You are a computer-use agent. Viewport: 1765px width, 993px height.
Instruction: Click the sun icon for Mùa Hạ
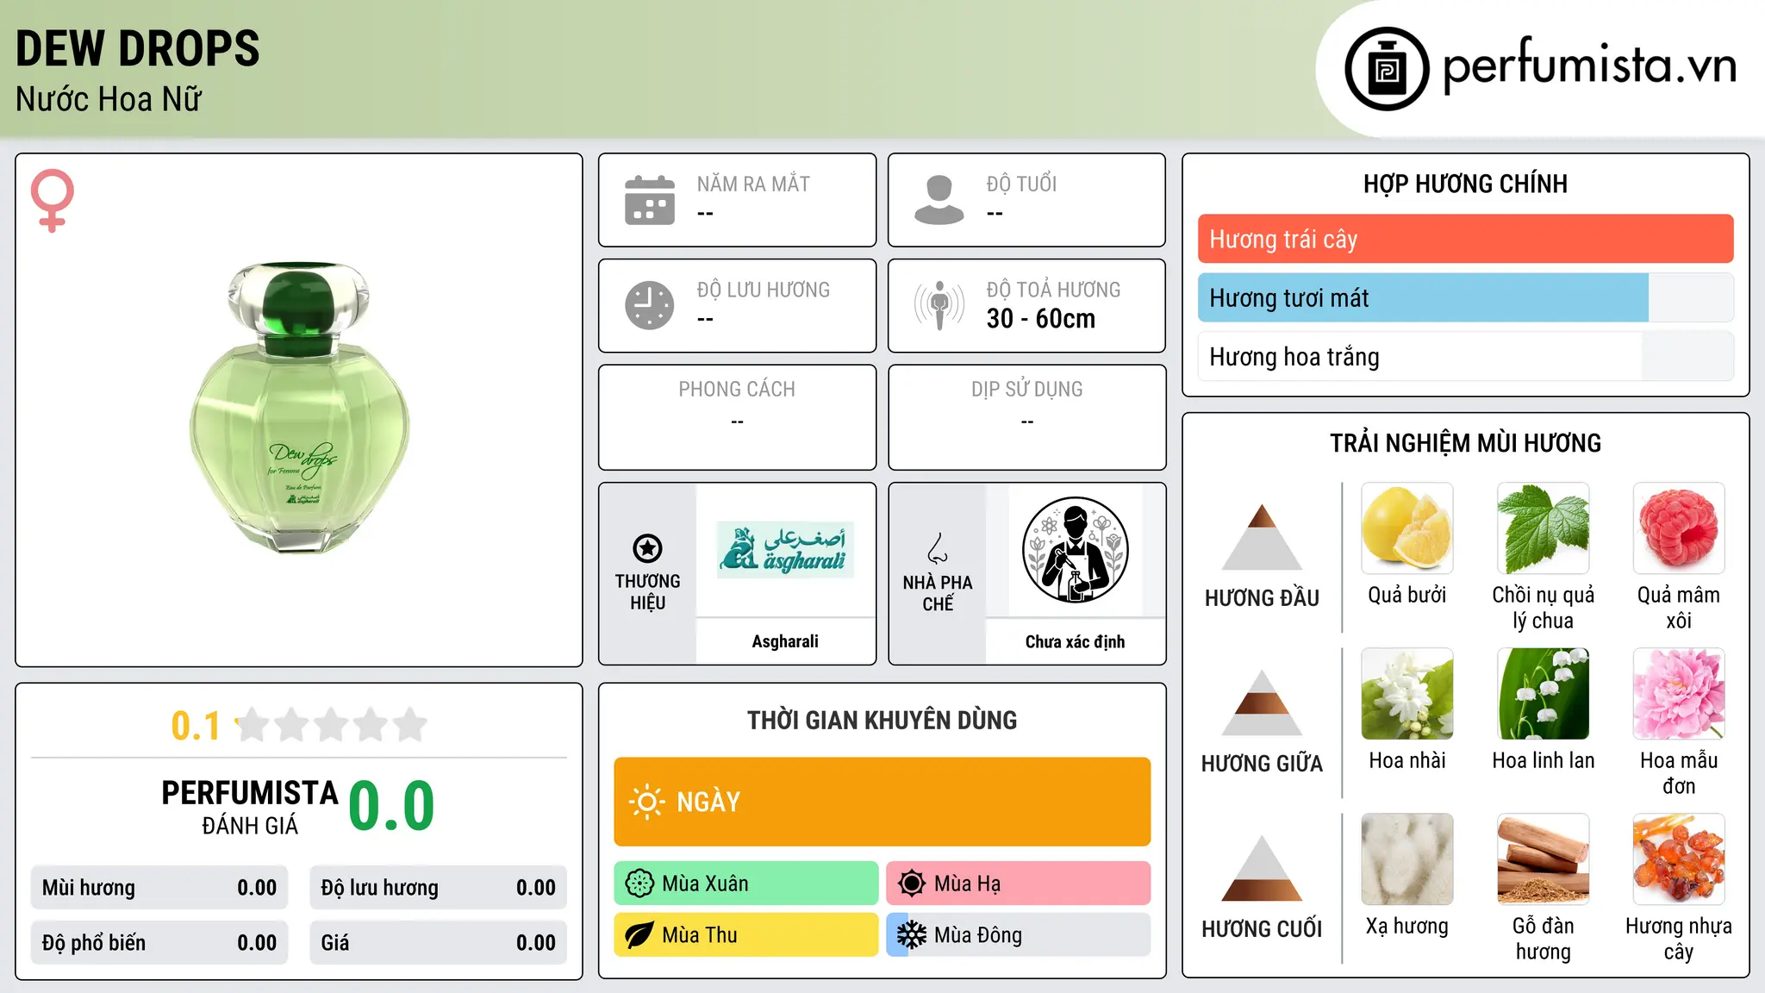click(911, 884)
